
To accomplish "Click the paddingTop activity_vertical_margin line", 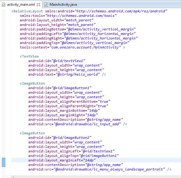I will click(75, 43).
